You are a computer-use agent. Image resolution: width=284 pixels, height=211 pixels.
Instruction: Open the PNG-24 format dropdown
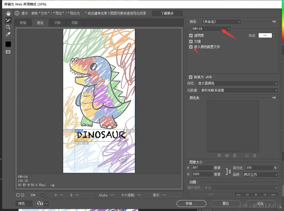coord(211,29)
